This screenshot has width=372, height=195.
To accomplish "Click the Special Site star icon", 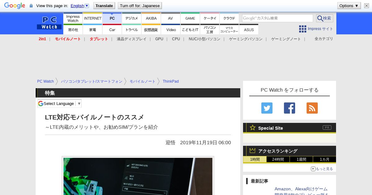I will tap(253, 128).
